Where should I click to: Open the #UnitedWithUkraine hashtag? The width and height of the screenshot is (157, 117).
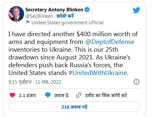pyautogui.click(x=98, y=73)
